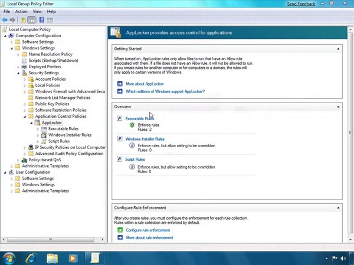This screenshot has width=354, height=265.
Task: Click the Local Computer Policy root icon
Action: coord(5,29)
